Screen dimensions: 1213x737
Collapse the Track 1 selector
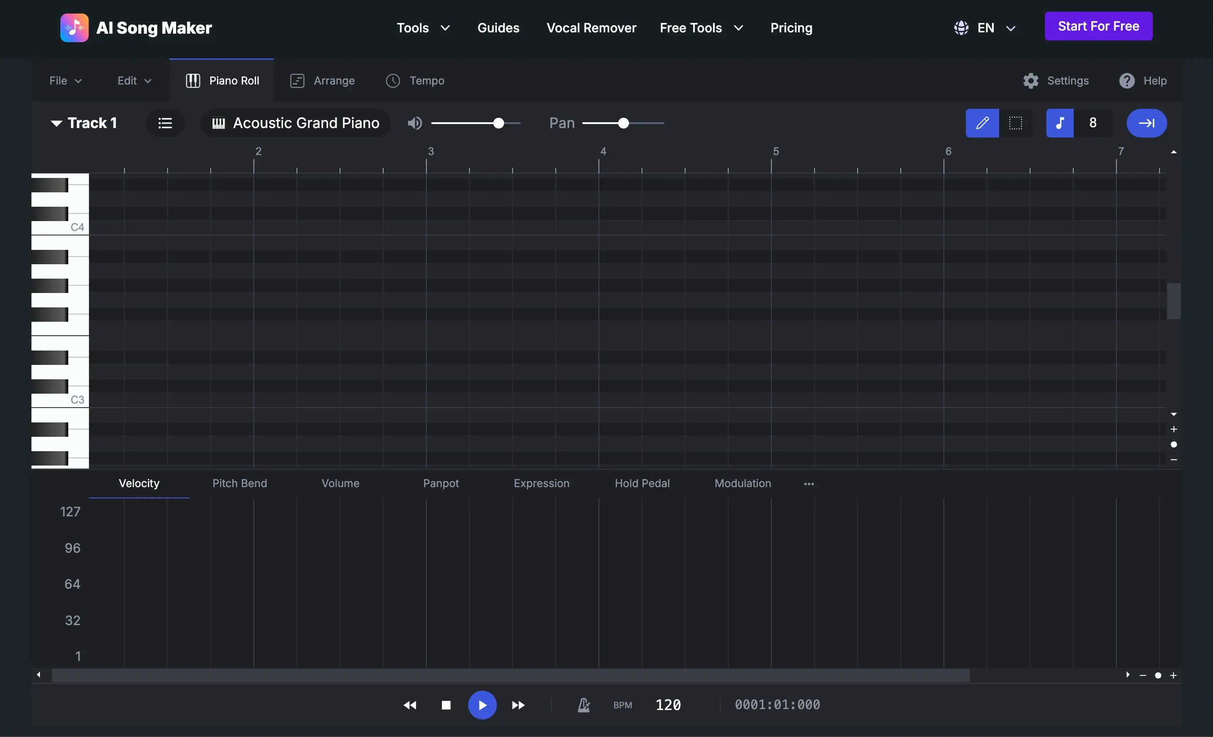click(84, 123)
